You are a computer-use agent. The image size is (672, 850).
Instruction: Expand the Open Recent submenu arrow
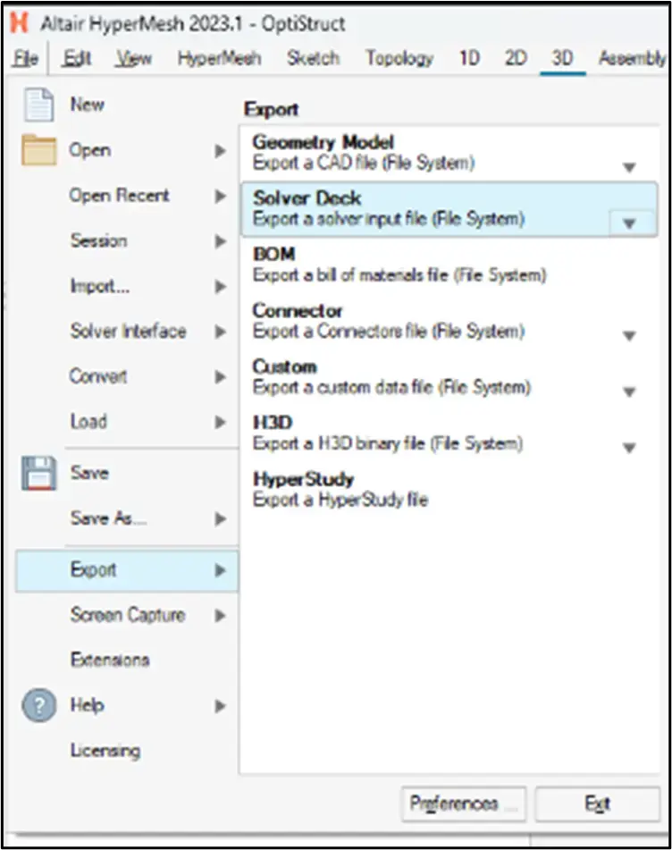pyautogui.click(x=220, y=196)
